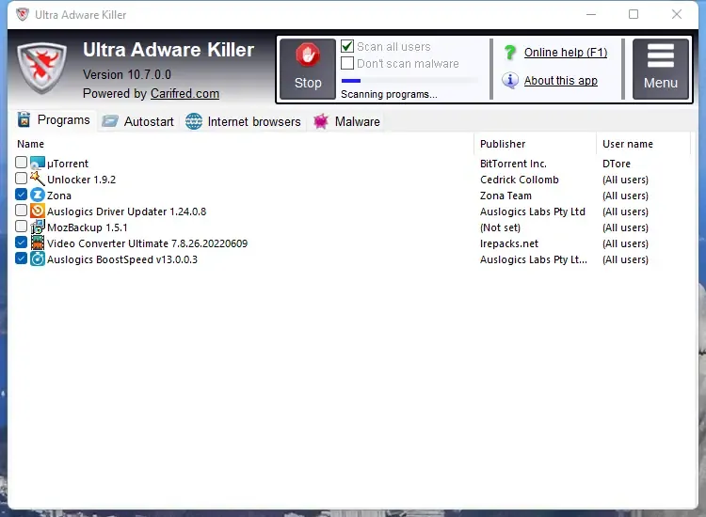Open Online help (F1) link
706x517 pixels.
566,53
